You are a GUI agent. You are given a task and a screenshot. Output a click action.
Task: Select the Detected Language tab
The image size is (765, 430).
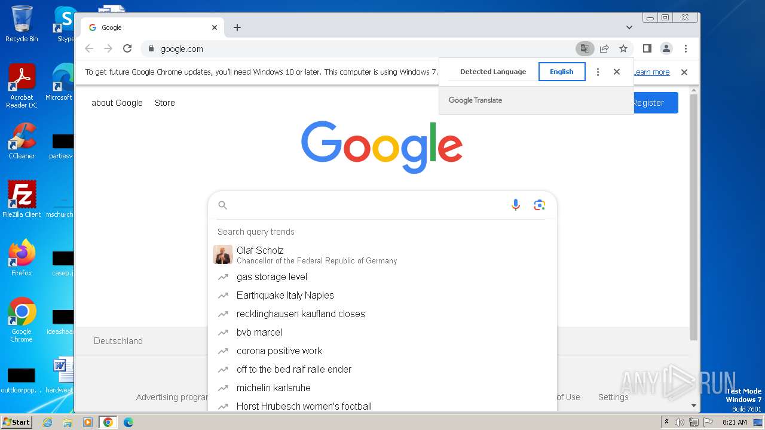[x=493, y=72]
